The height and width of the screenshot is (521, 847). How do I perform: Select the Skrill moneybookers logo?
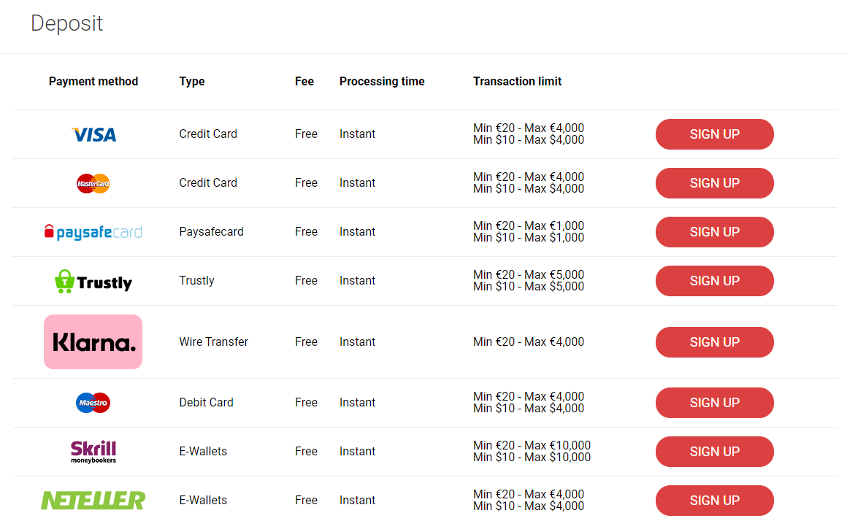tap(93, 452)
